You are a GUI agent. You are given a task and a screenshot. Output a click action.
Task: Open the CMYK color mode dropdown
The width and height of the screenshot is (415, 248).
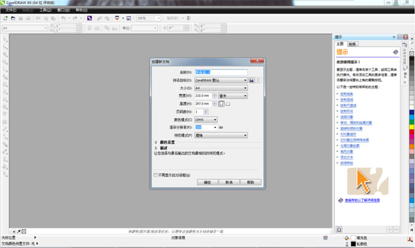coord(206,119)
